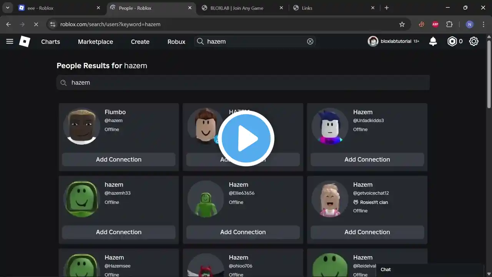Open the Robux balance icon
Viewport: 492px width, 277px height.
(452, 42)
